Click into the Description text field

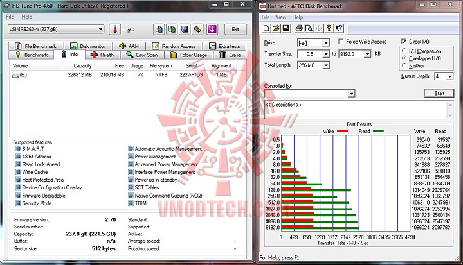point(356,110)
